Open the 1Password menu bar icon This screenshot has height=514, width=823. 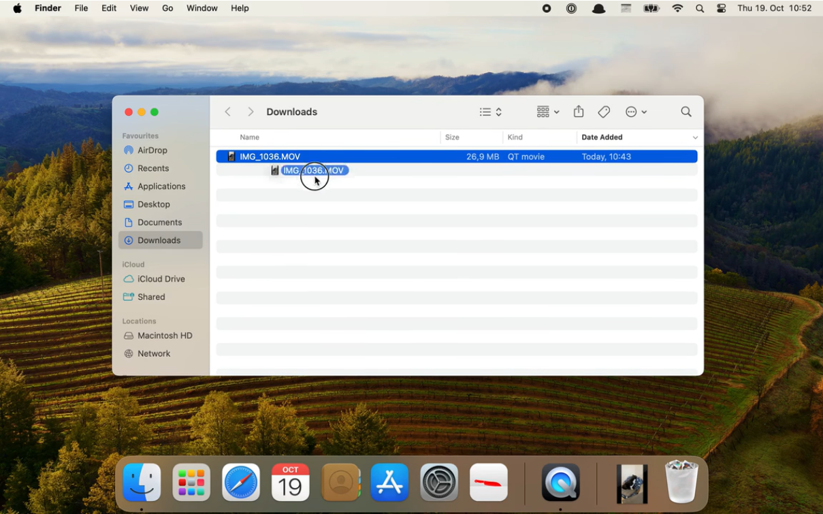pos(572,8)
